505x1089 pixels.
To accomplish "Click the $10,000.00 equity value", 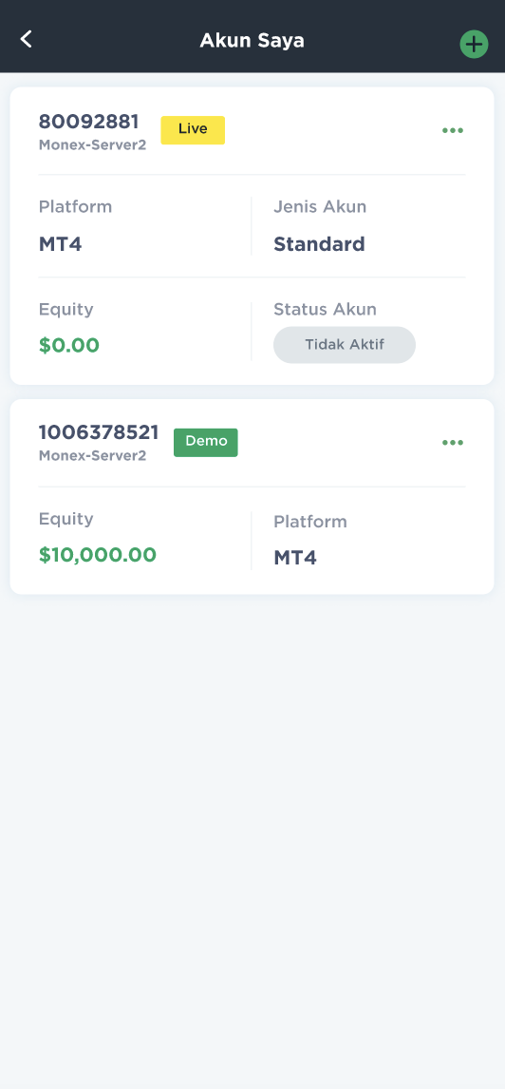I will pyautogui.click(x=97, y=555).
